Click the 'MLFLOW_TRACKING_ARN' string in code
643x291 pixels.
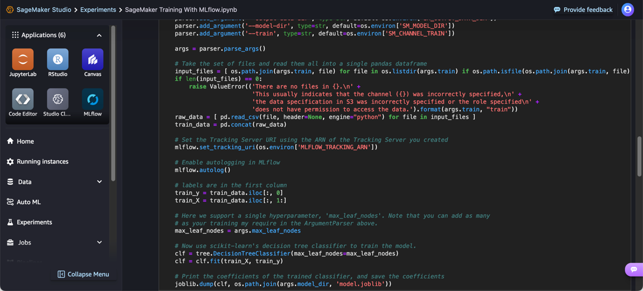(335, 147)
